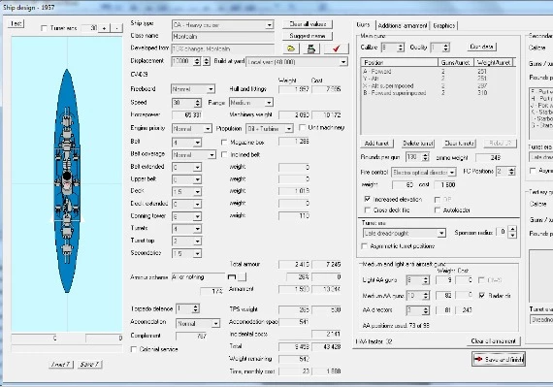Adjust main gun Quality stepper
553x387 pixels.
point(445,48)
